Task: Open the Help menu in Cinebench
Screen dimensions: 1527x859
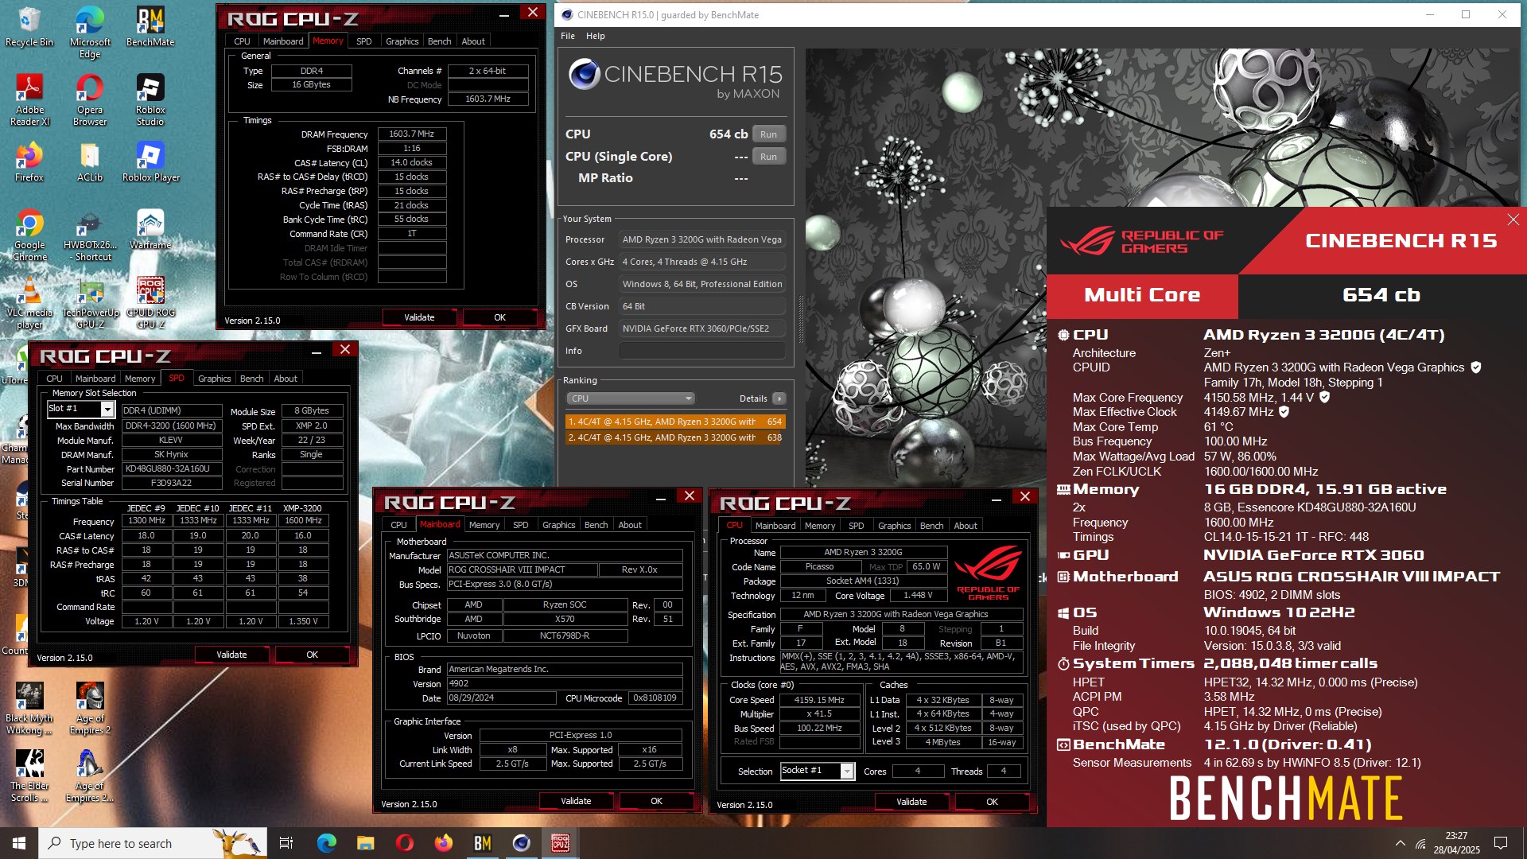Action: click(x=595, y=36)
